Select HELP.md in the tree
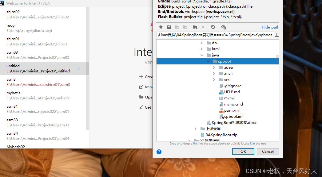Image resolution: width=322 pixels, height=177 pixels. pyautogui.click(x=232, y=92)
